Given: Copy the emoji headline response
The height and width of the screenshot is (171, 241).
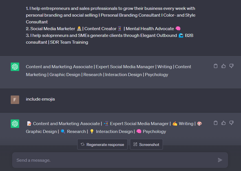Looking at the screenshot, I should 216,123.
